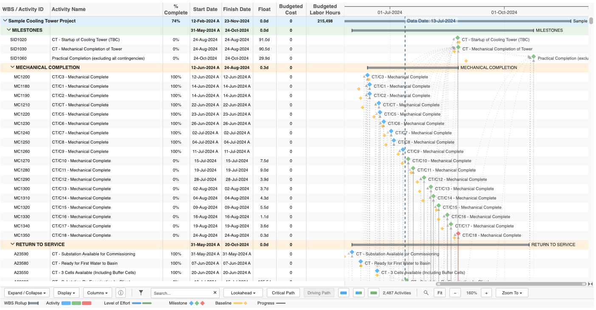Image resolution: width=596 pixels, height=310 pixels.
Task: Select the green bar display icon
Action: coord(373,292)
